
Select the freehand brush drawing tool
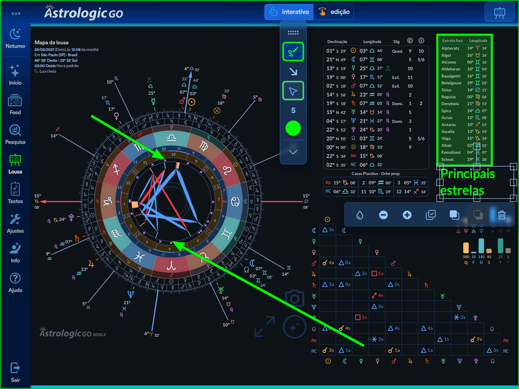[x=293, y=52]
